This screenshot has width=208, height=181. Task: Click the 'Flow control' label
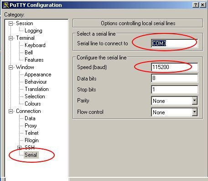90,112
